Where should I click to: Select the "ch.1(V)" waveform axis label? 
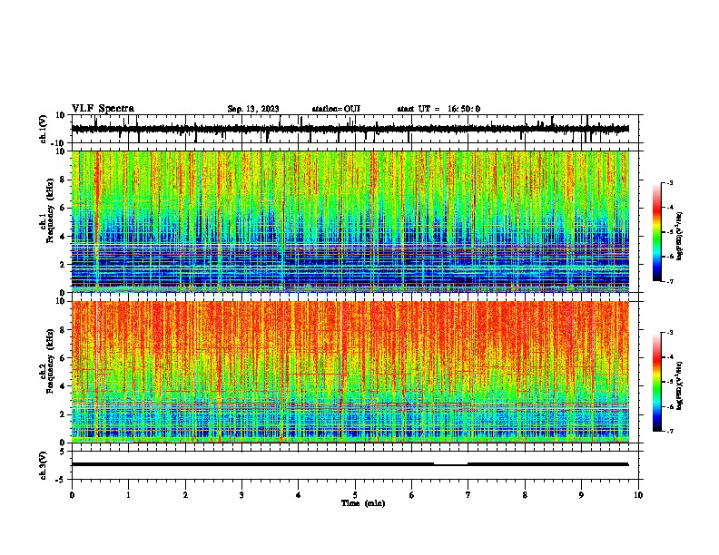pyautogui.click(x=44, y=129)
